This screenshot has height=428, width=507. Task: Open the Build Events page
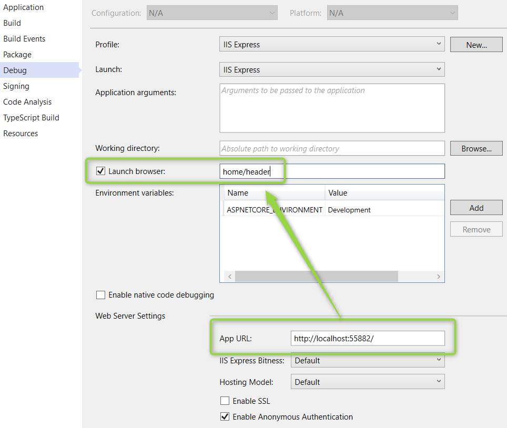point(24,38)
